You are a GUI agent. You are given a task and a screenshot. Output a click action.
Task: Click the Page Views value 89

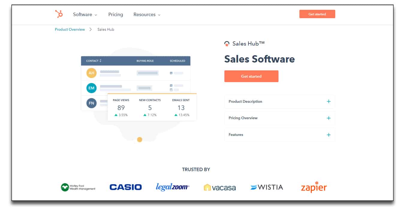click(x=121, y=108)
